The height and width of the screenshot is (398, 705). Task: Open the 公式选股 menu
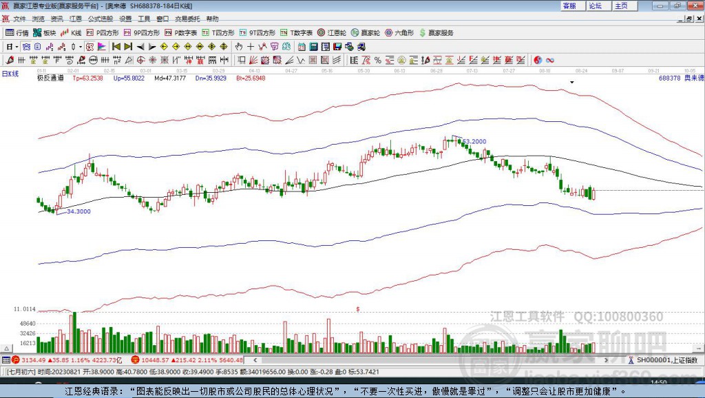point(99,19)
